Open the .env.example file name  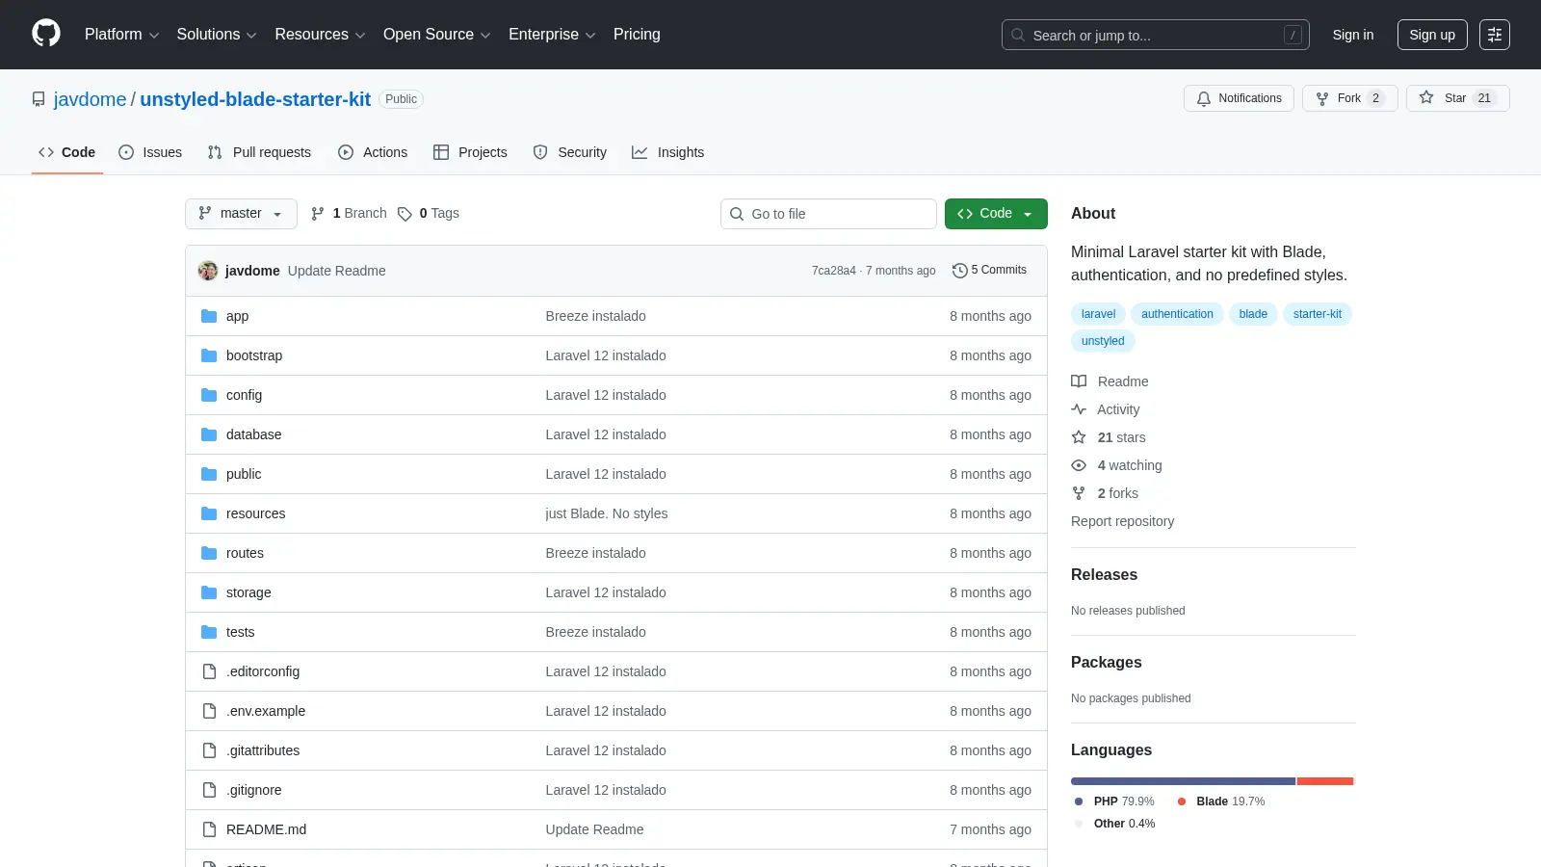point(266,711)
